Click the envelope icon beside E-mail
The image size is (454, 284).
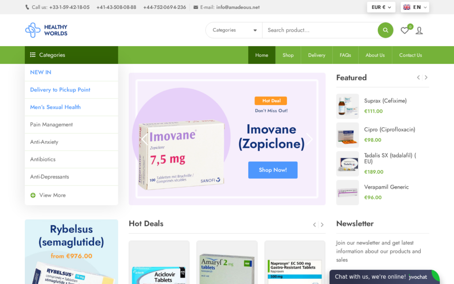[x=196, y=7]
